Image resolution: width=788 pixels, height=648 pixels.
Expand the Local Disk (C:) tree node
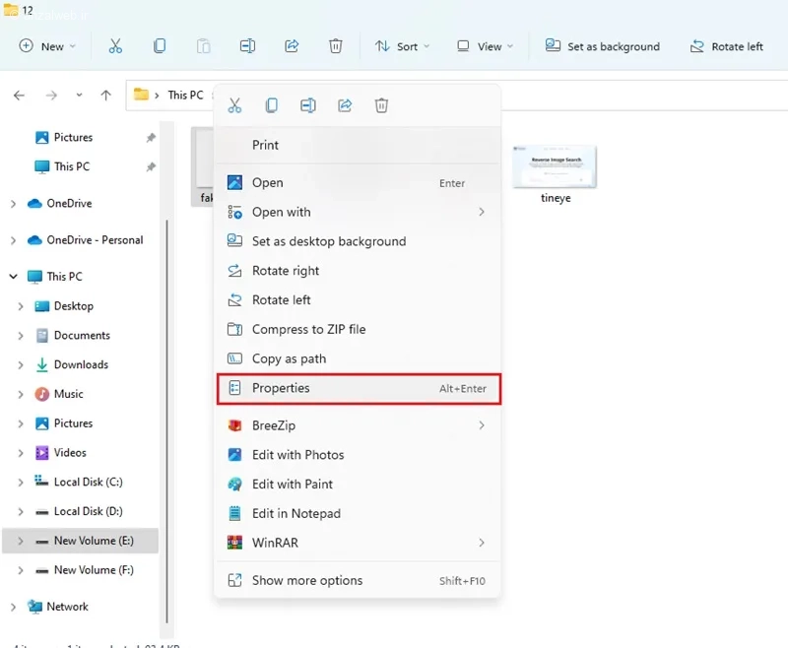pyautogui.click(x=21, y=483)
